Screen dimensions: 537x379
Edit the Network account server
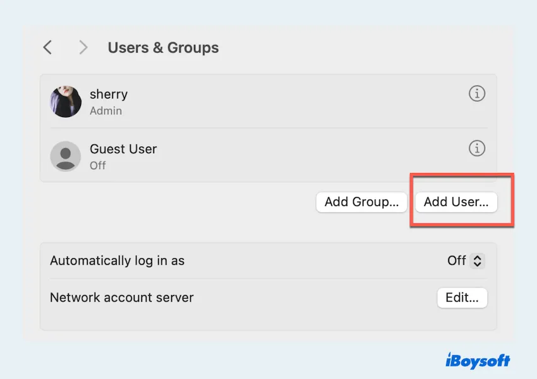462,298
